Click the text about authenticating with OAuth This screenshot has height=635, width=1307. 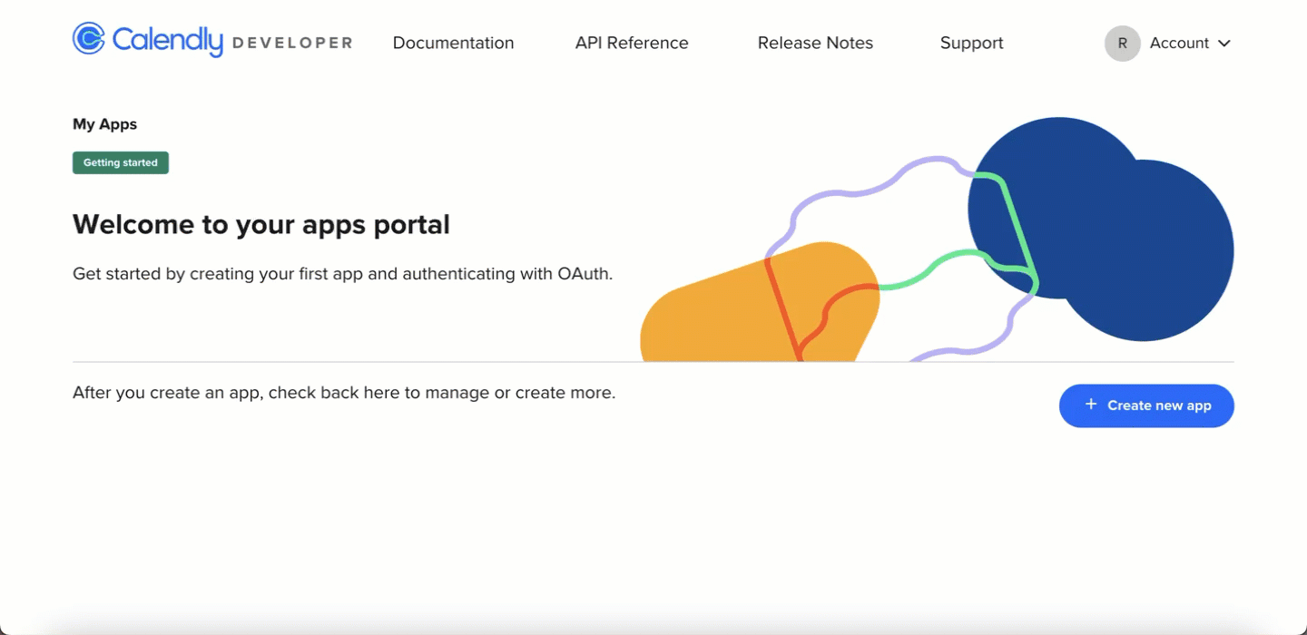343,273
